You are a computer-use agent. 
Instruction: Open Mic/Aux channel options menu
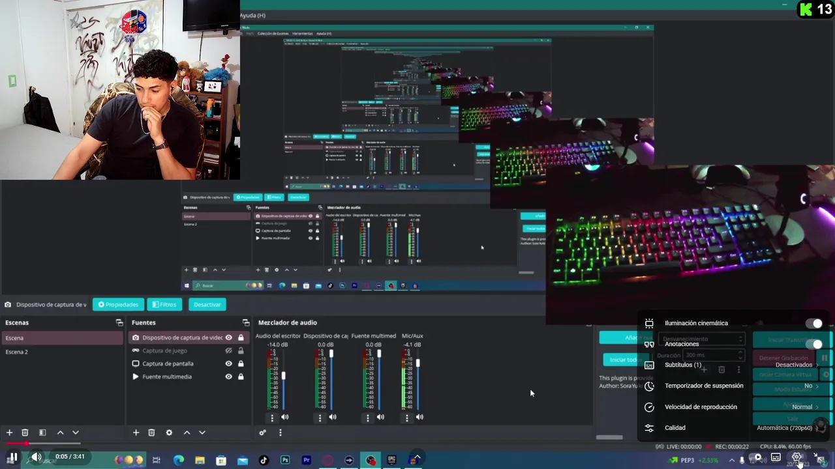point(407,417)
